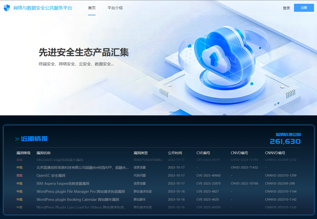This screenshot has width=317, height=219.
Task: Click the blue shield logo icon
Action: (7, 8)
